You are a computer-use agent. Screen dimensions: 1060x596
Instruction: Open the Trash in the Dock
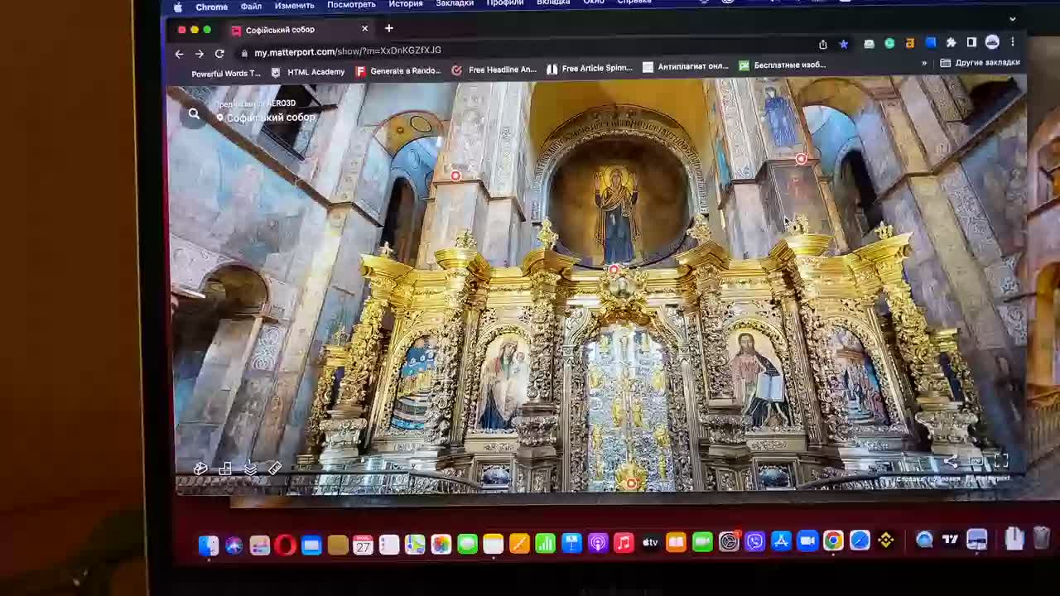(x=1041, y=538)
